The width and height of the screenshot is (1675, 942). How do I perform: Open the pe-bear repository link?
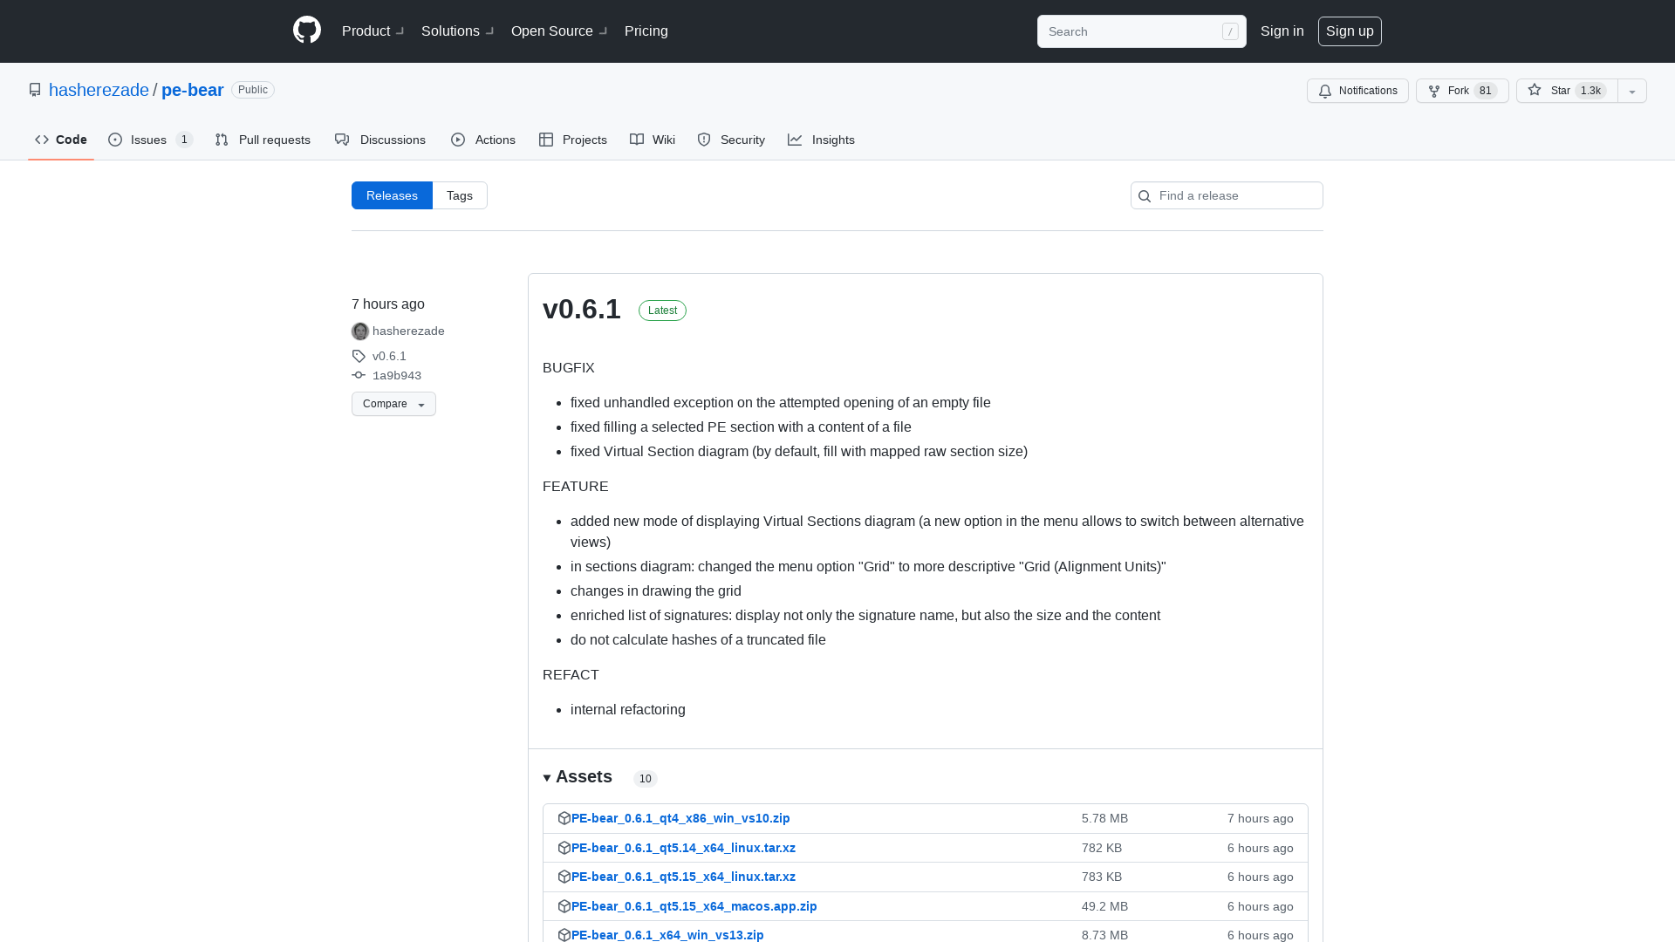193,90
